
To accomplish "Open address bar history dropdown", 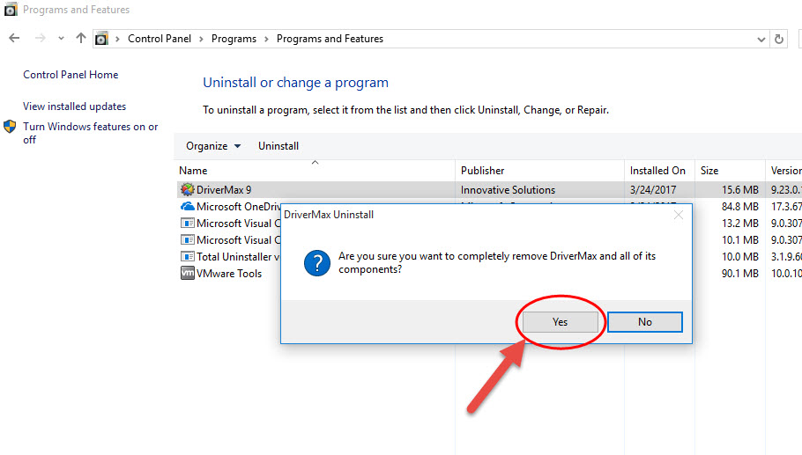I will (761, 40).
